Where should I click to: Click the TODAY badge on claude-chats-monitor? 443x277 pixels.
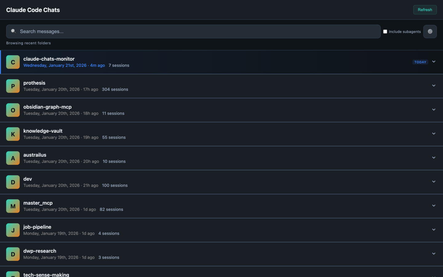420,62
